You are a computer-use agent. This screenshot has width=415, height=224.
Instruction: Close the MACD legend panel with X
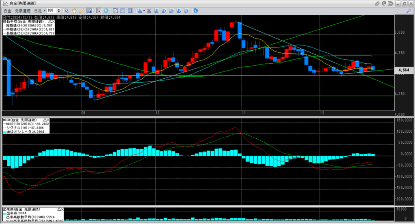click(x=47, y=121)
